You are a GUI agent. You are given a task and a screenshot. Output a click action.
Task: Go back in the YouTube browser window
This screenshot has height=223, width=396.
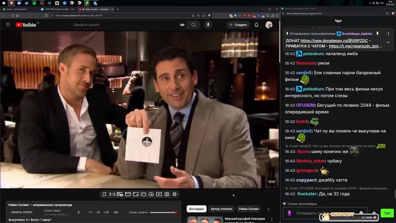(4, 15)
